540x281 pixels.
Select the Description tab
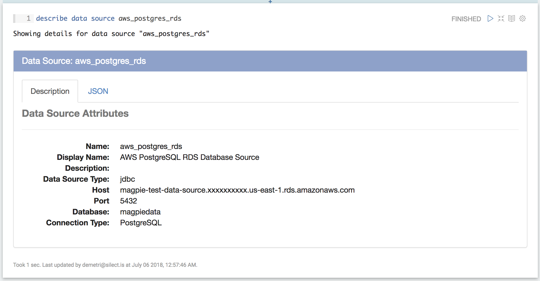pyautogui.click(x=50, y=91)
